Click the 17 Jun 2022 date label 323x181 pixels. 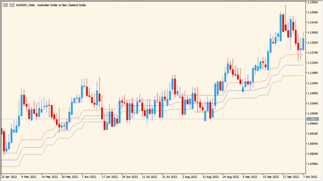[110, 177]
